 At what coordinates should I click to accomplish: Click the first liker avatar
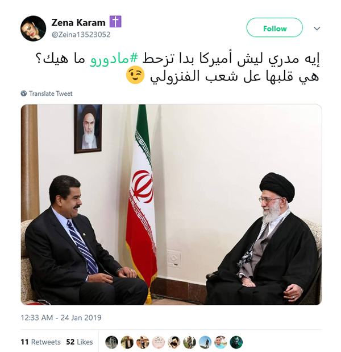pos(111,342)
